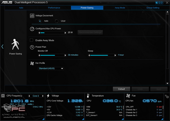Expand the CPU Frequency panel corner triangle
Viewport: 170px width, 121px height.
pos(43,119)
